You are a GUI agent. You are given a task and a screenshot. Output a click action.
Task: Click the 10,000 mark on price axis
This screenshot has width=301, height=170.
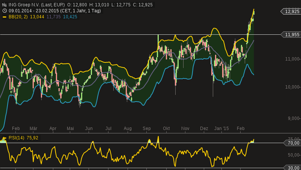coord(293,87)
